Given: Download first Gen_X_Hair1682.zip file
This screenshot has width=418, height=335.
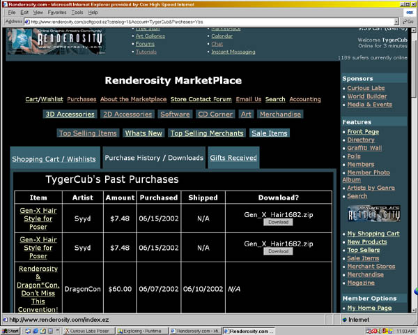Looking at the screenshot, I should pos(278,222).
